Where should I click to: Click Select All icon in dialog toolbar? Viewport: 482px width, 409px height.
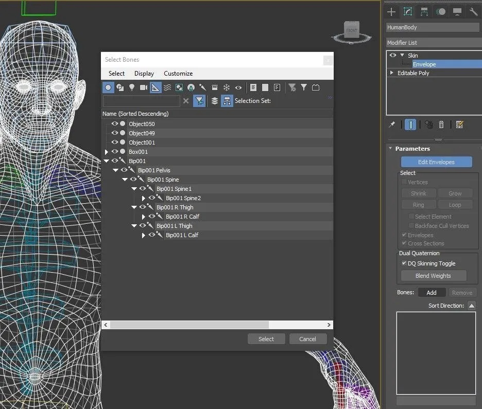tap(253, 87)
